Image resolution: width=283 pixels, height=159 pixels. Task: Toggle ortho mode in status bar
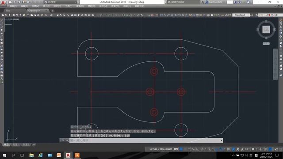click(198, 149)
